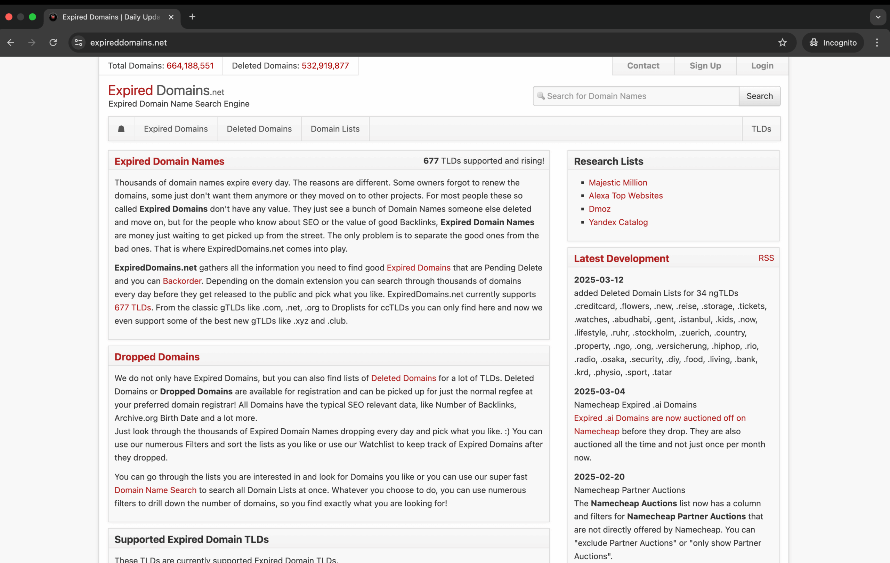Open Chrome three-dot menu
The height and width of the screenshot is (563, 890).
click(877, 42)
